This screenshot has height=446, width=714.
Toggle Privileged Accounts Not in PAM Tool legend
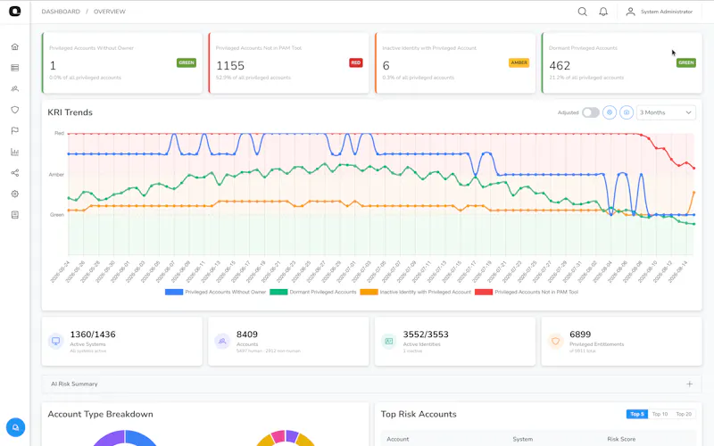coord(527,293)
